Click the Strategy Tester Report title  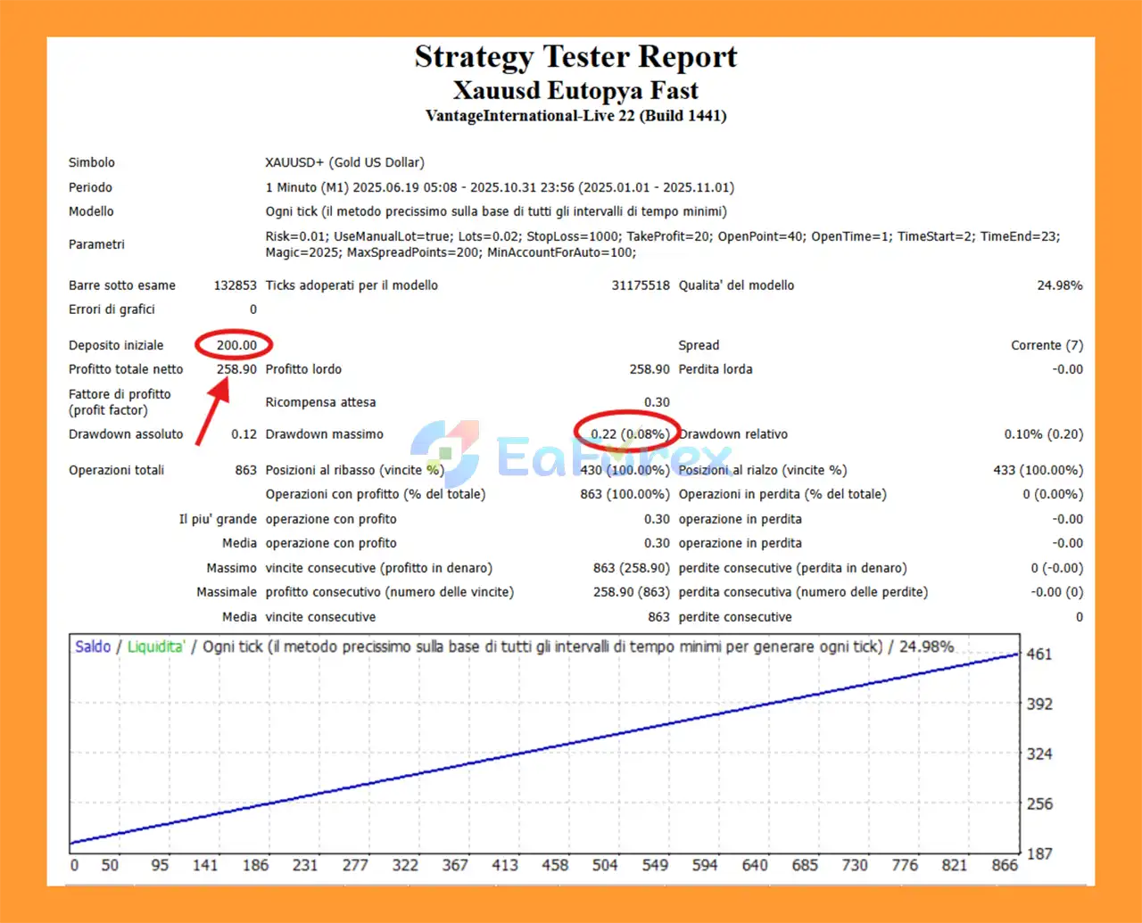pyautogui.click(x=575, y=57)
